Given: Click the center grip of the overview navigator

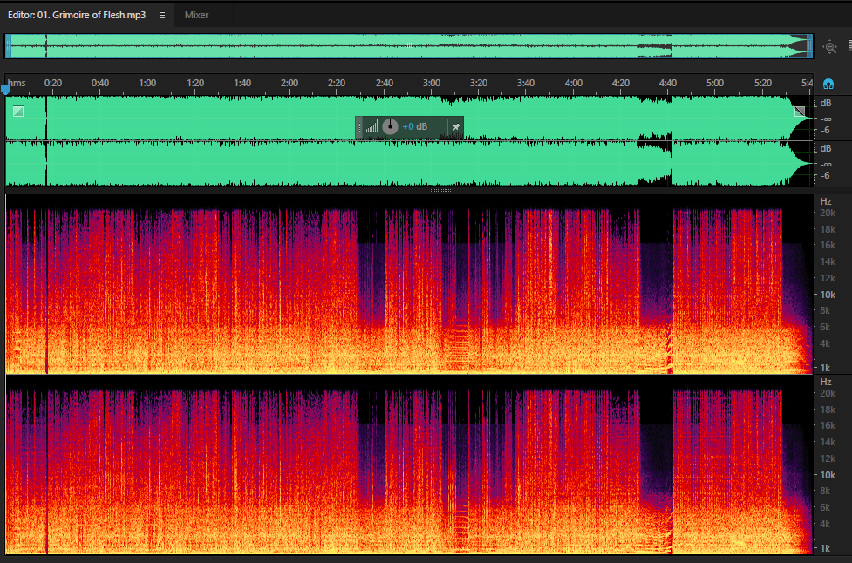Looking at the screenshot, I should [x=409, y=45].
